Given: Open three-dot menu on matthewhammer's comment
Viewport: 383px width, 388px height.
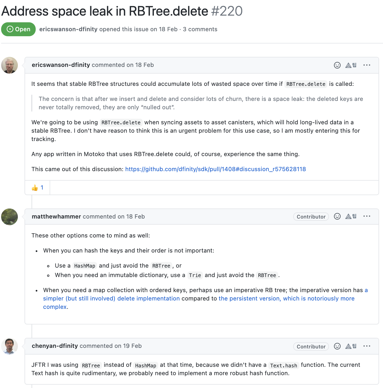Looking at the screenshot, I should tap(367, 216).
